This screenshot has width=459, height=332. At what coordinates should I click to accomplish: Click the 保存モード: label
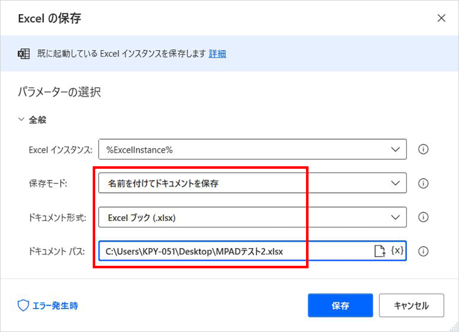point(48,183)
